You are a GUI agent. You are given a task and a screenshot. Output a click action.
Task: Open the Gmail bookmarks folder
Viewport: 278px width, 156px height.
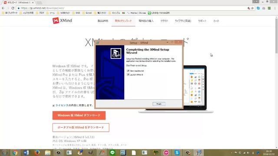click(87, 13)
